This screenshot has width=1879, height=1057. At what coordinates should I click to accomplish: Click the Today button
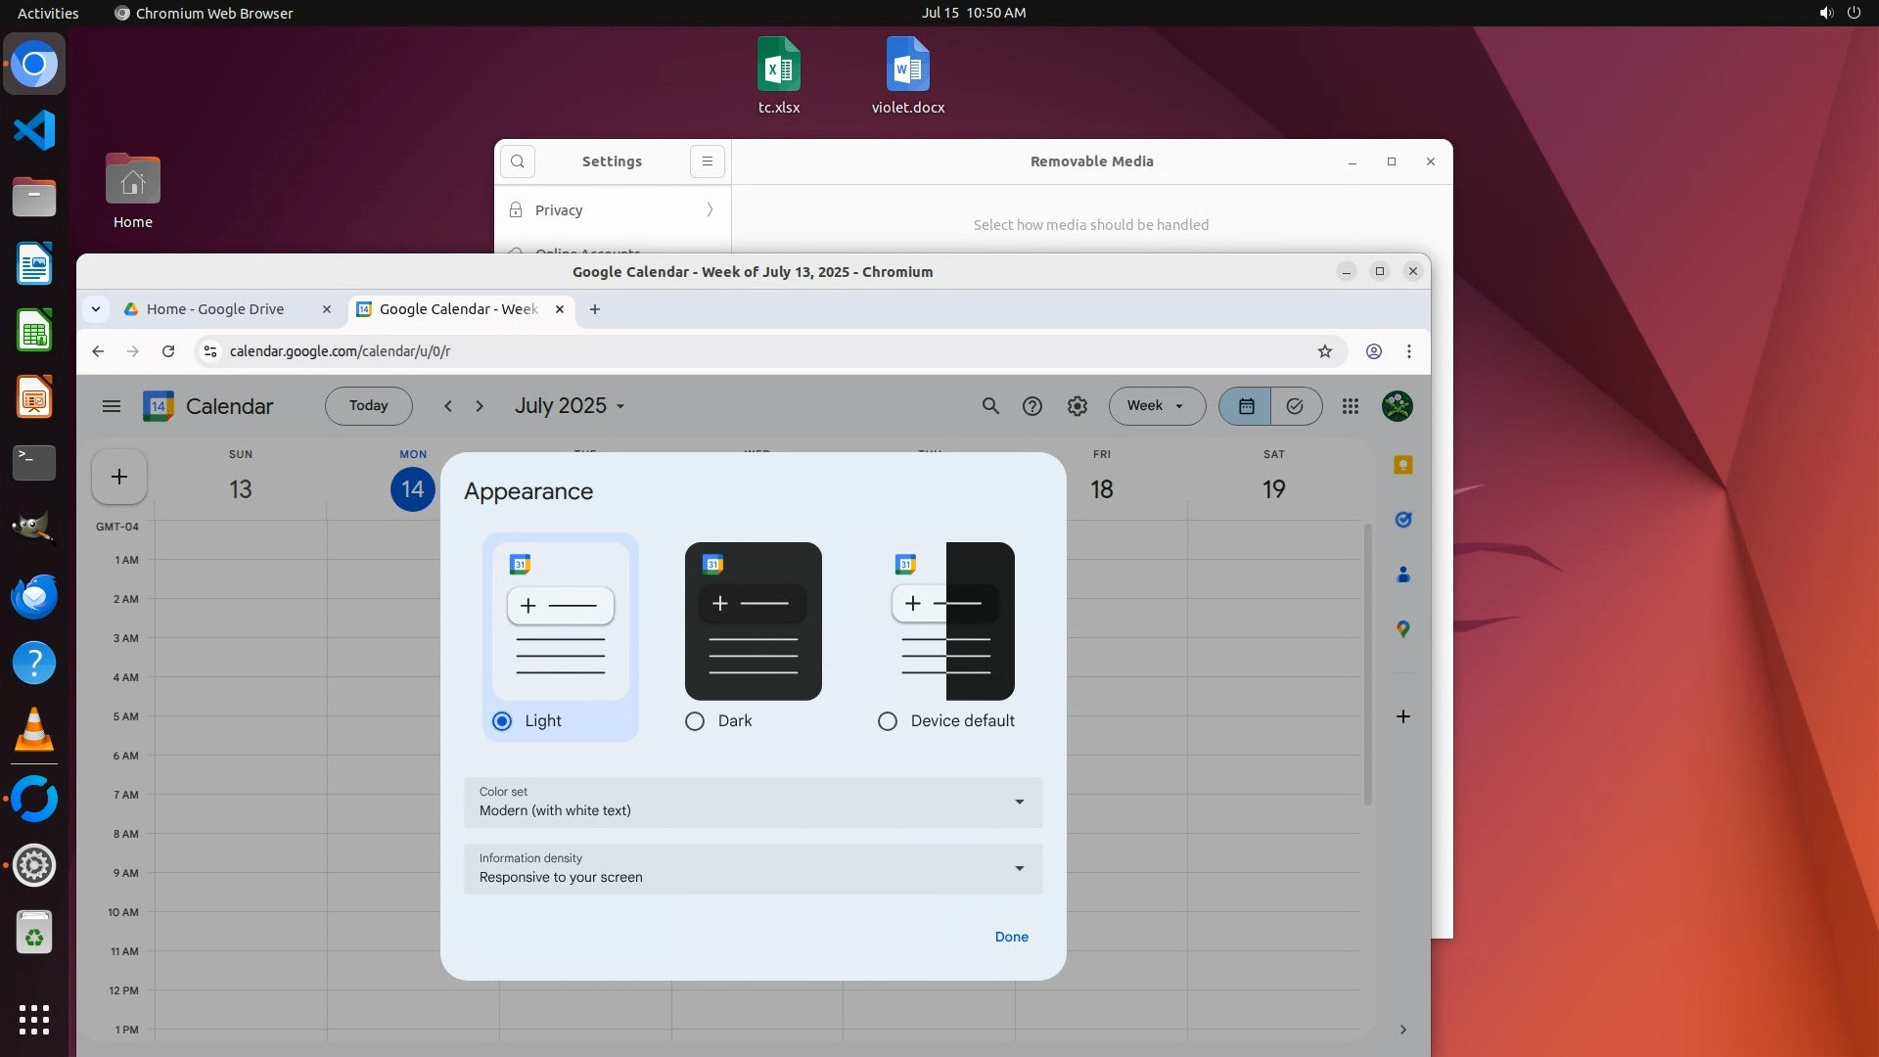click(368, 406)
